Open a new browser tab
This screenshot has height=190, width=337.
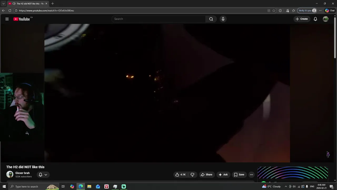coord(53,4)
